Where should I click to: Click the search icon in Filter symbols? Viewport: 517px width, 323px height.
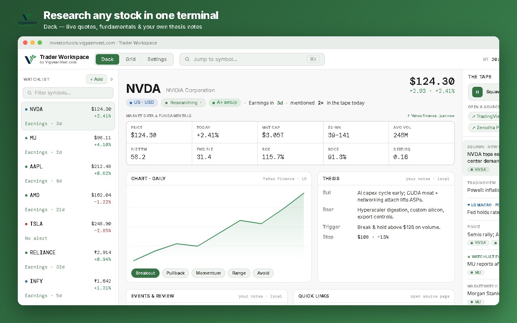29,93
